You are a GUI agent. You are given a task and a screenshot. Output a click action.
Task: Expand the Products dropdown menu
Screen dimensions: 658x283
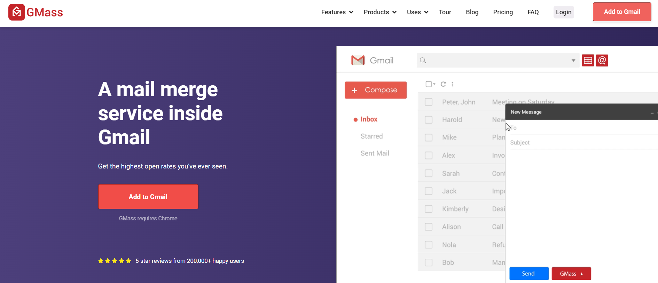pos(380,12)
